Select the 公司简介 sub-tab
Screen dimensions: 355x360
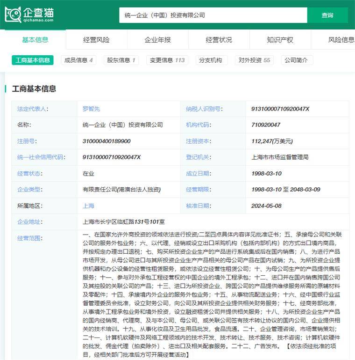[296, 60]
